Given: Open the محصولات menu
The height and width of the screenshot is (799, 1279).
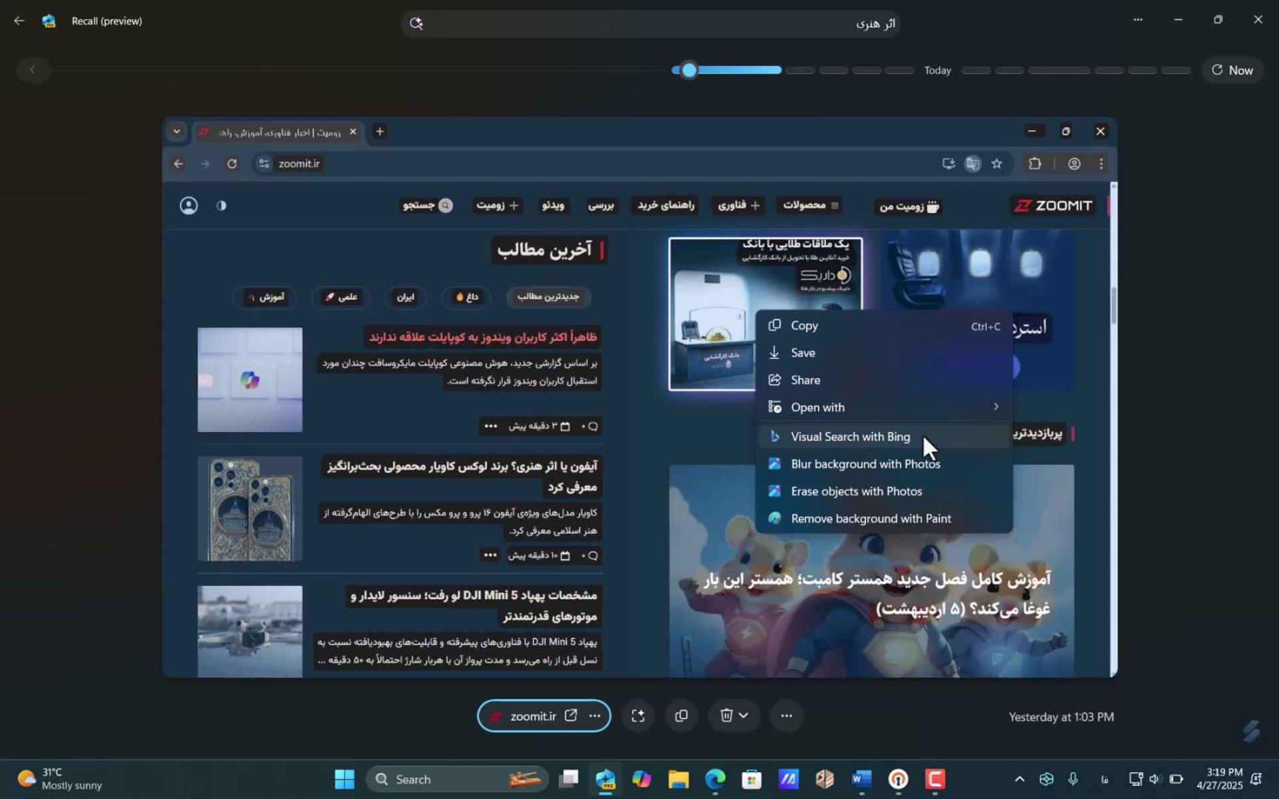Looking at the screenshot, I should click(811, 206).
